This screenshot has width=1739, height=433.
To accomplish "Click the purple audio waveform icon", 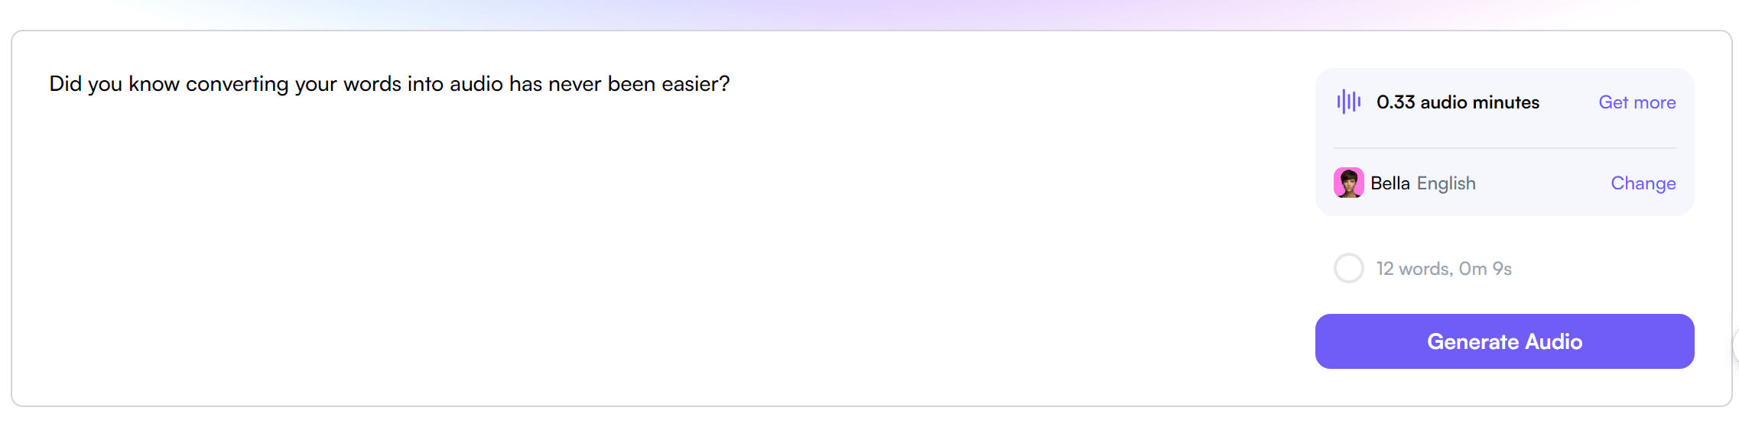I will 1348,102.
